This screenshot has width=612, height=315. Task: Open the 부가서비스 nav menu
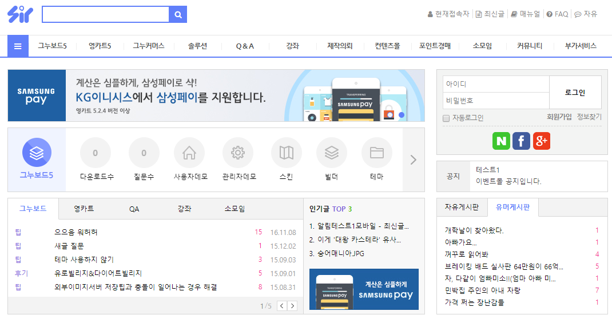click(x=581, y=46)
